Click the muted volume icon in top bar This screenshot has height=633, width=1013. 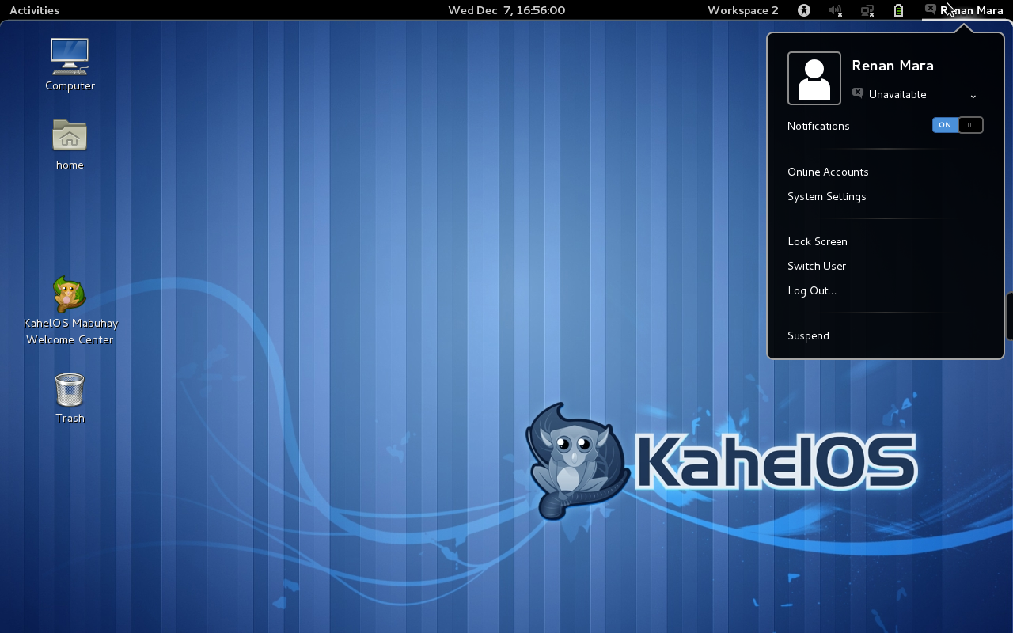click(x=835, y=10)
